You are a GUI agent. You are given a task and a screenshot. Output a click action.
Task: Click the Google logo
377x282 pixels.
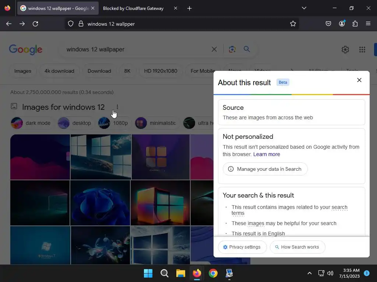[x=25, y=50]
